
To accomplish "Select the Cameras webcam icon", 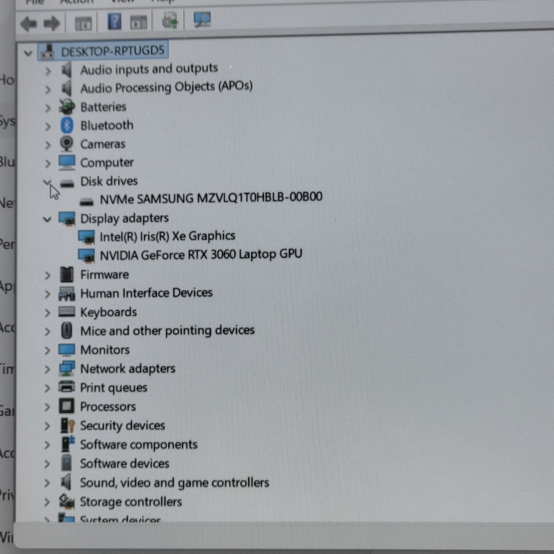I will (x=67, y=144).
